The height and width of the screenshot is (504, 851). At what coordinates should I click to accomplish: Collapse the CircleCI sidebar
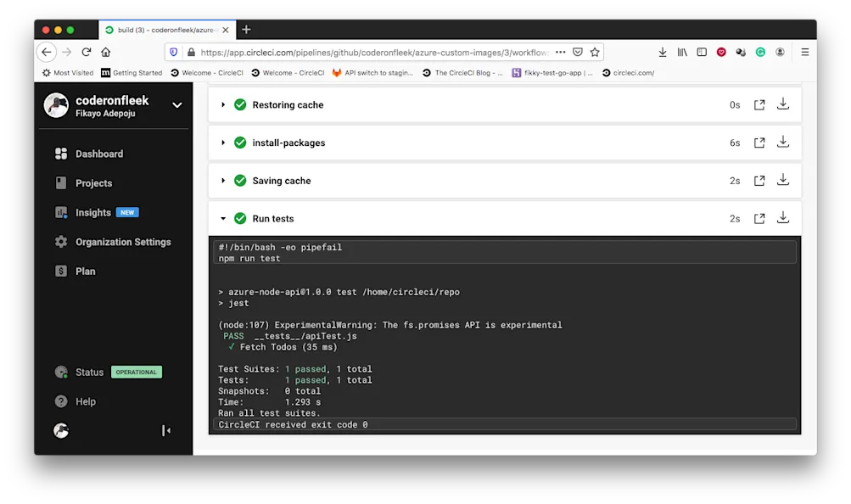tap(166, 431)
